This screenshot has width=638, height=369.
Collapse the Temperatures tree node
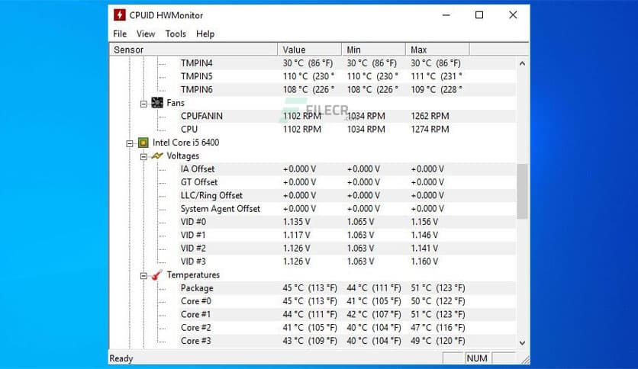143,276
